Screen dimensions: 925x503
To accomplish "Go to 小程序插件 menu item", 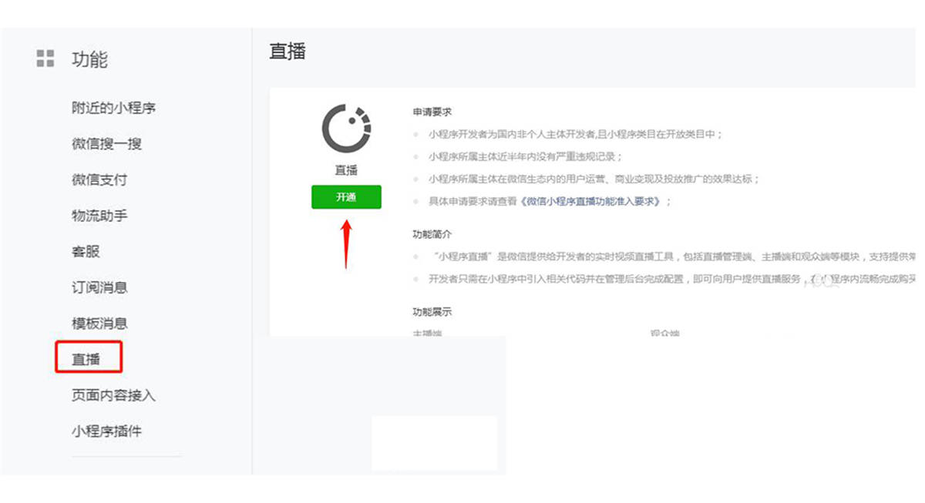I will [x=107, y=431].
